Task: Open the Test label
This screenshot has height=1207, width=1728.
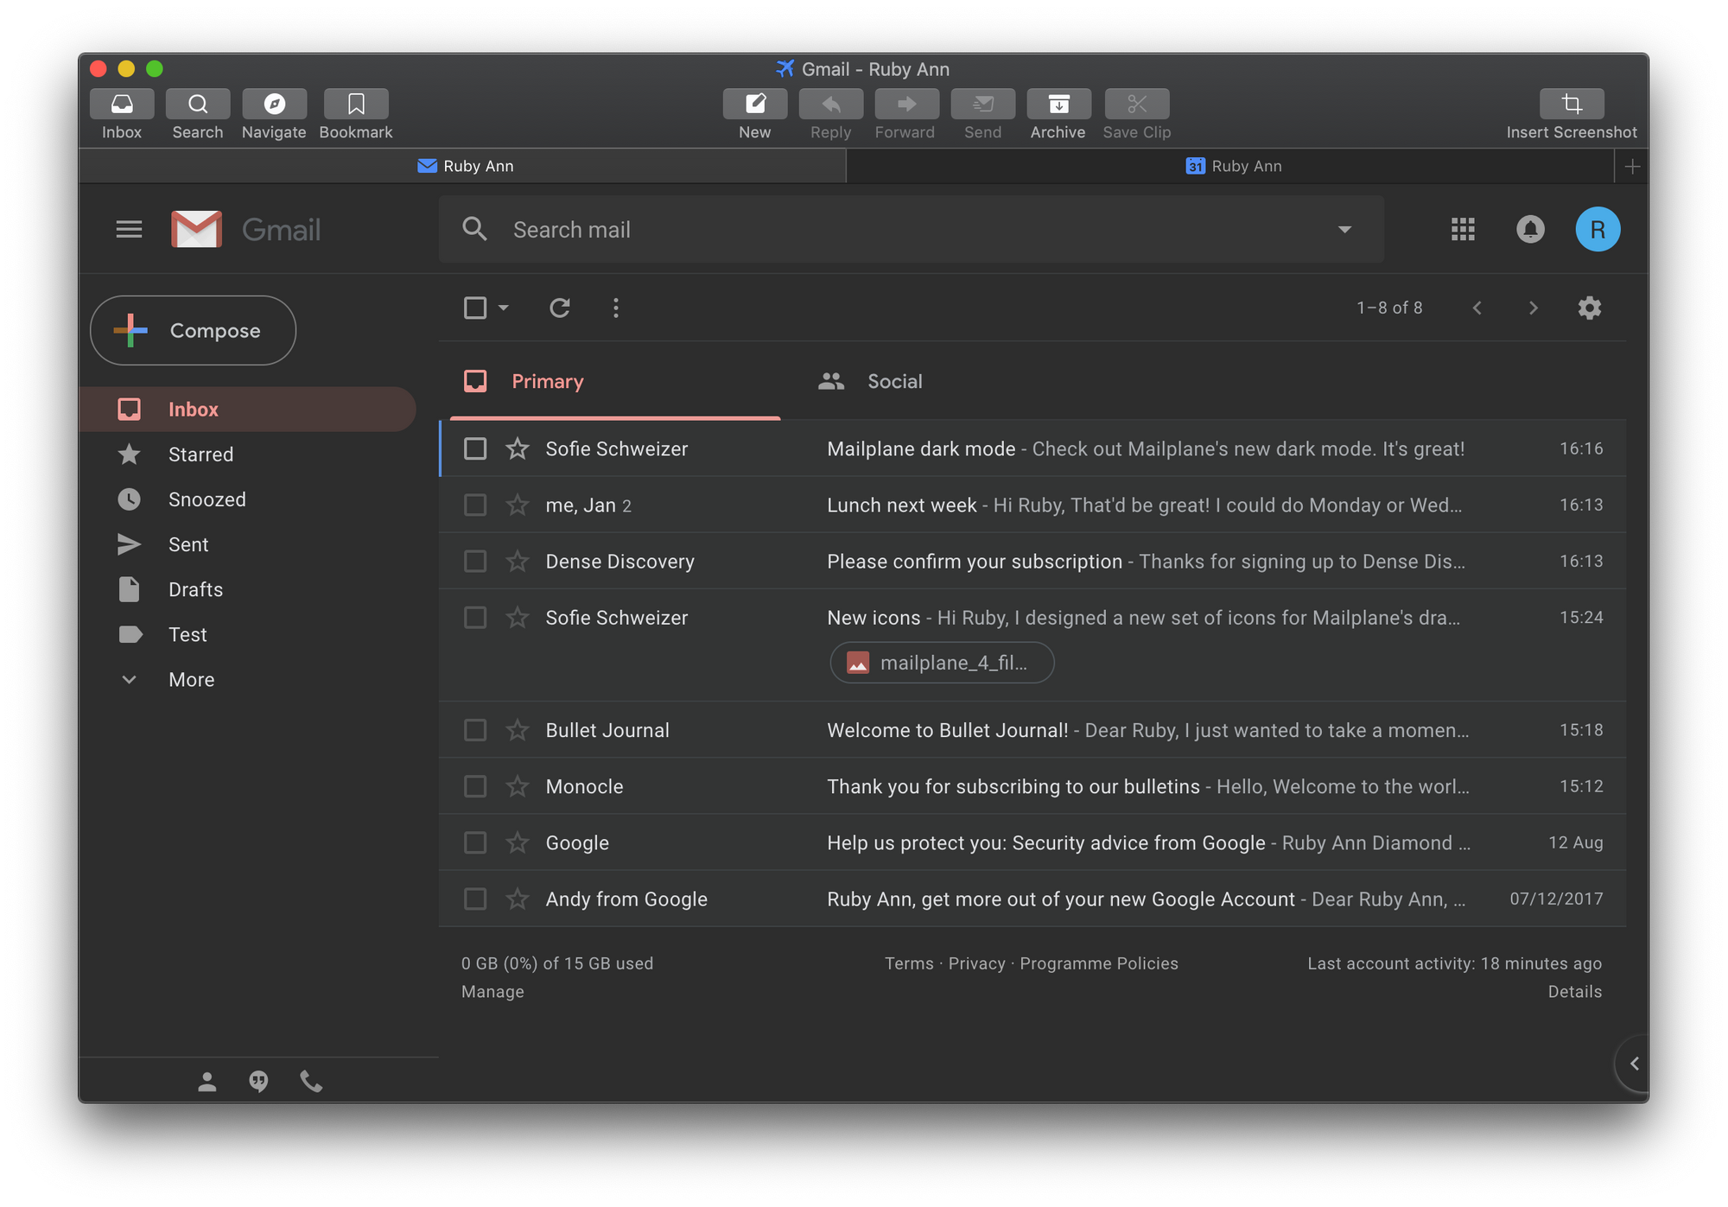Action: (x=187, y=634)
